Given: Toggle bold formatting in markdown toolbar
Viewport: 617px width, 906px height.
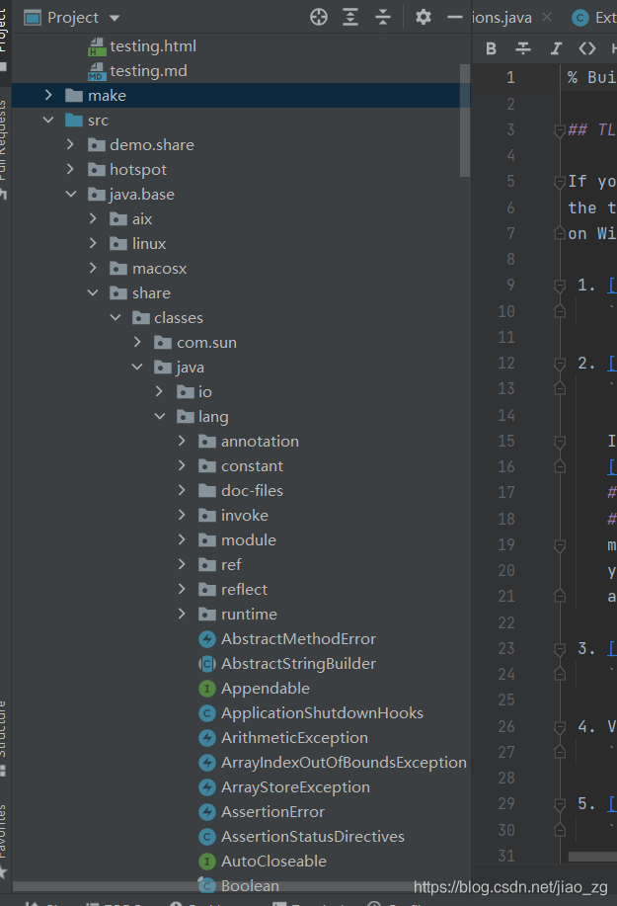Looking at the screenshot, I should tap(492, 48).
